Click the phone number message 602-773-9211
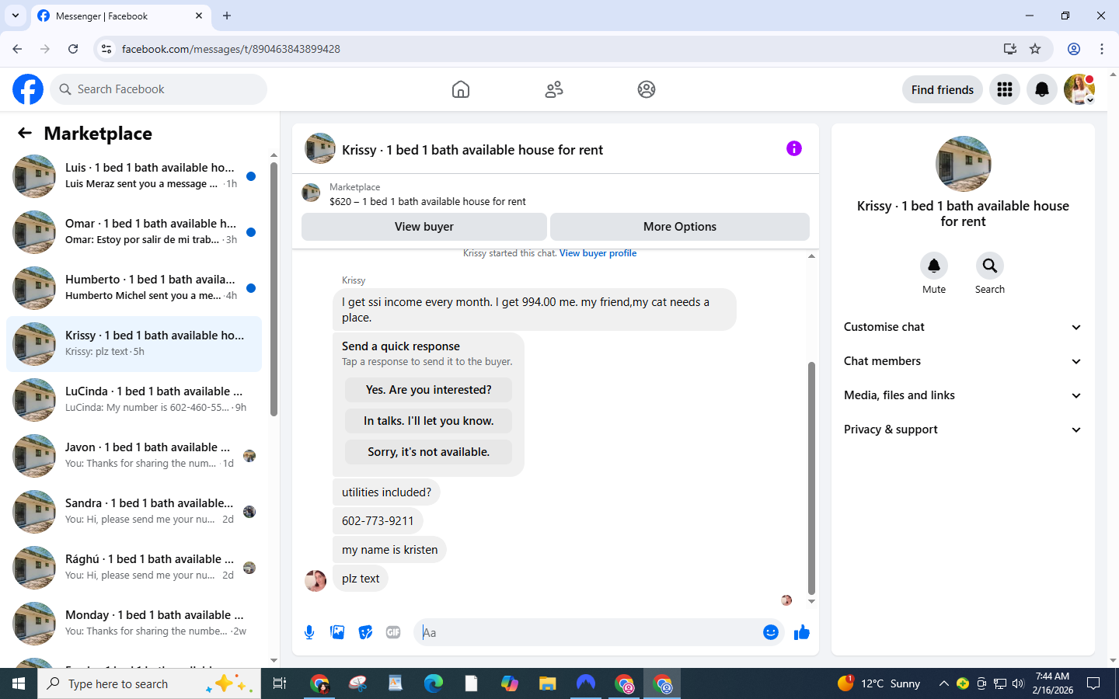Screen dimensions: 1119x699 [378, 521]
